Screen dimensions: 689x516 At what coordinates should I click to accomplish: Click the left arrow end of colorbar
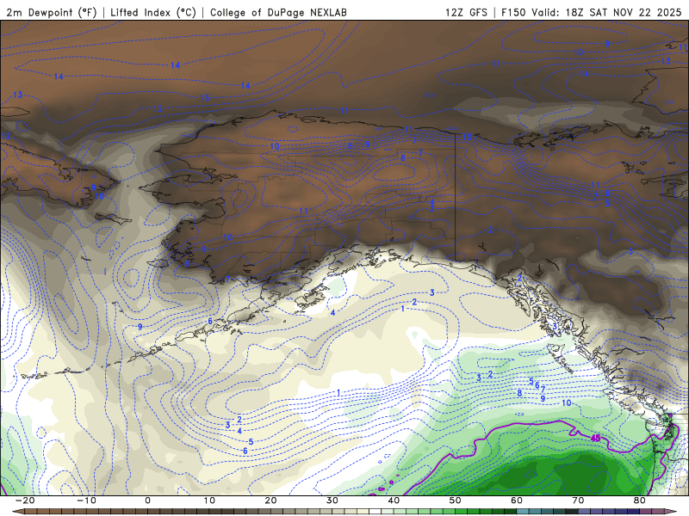tap(18, 512)
